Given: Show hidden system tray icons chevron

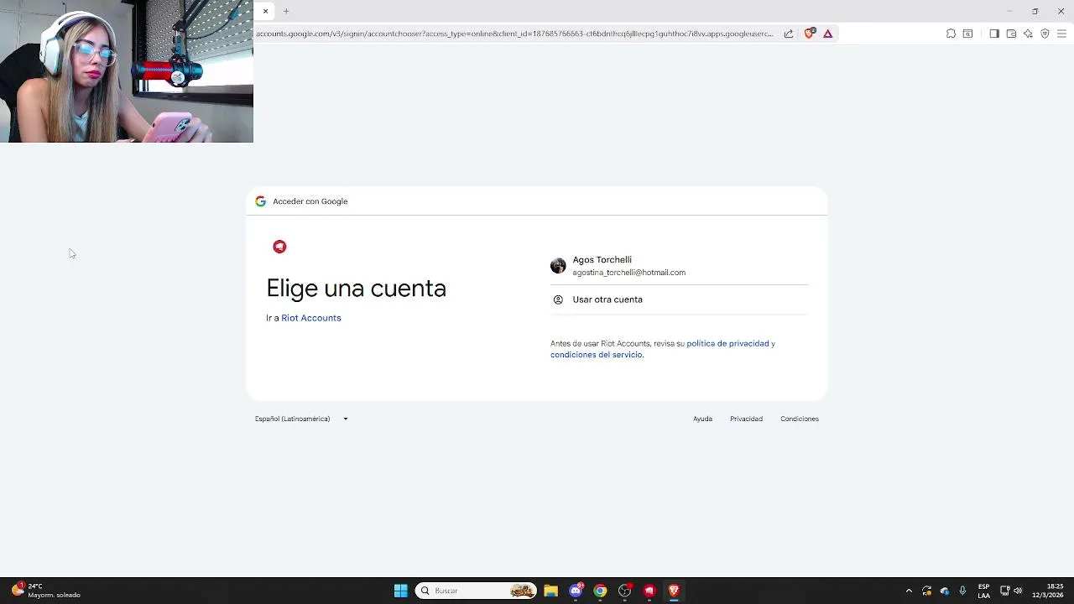Looking at the screenshot, I should point(909,591).
